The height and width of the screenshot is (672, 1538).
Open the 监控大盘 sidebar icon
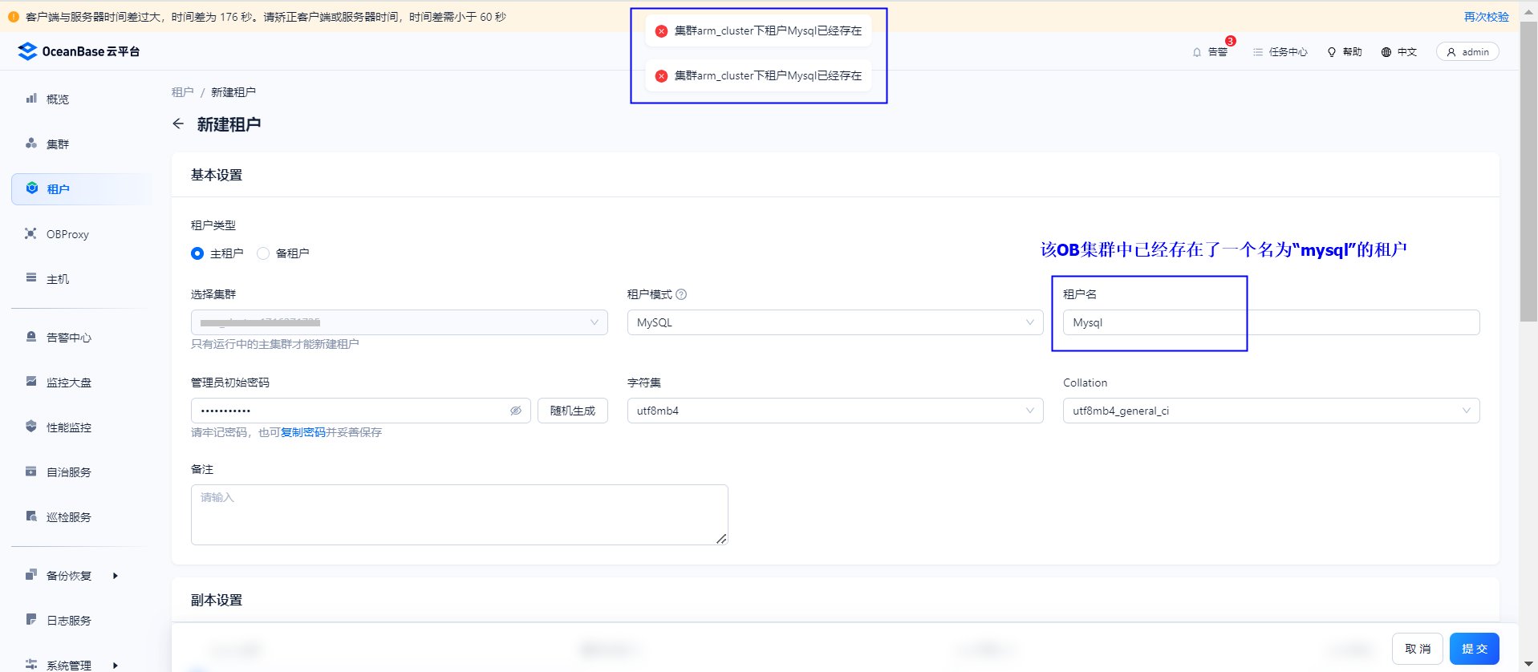31,382
